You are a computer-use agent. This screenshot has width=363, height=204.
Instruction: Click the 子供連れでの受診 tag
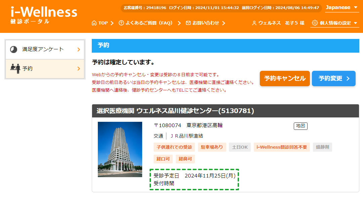[x=174, y=147]
